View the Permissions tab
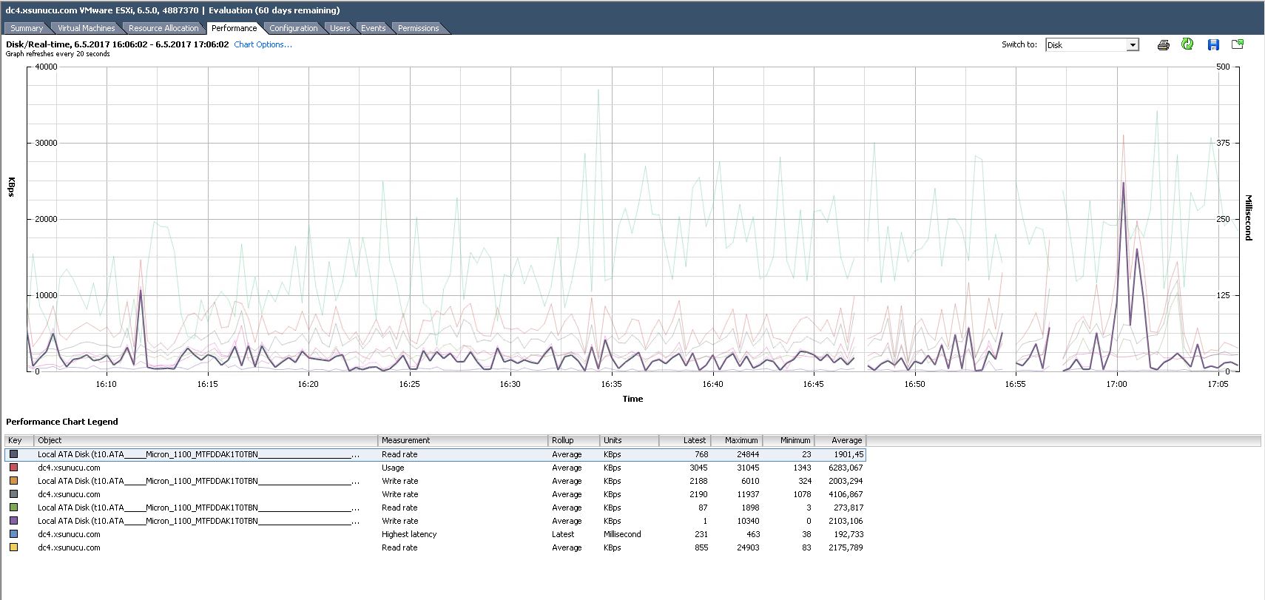The width and height of the screenshot is (1265, 600). click(x=418, y=28)
